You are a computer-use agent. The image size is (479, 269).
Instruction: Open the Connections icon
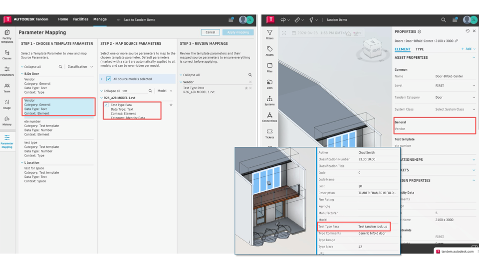tap(269, 117)
